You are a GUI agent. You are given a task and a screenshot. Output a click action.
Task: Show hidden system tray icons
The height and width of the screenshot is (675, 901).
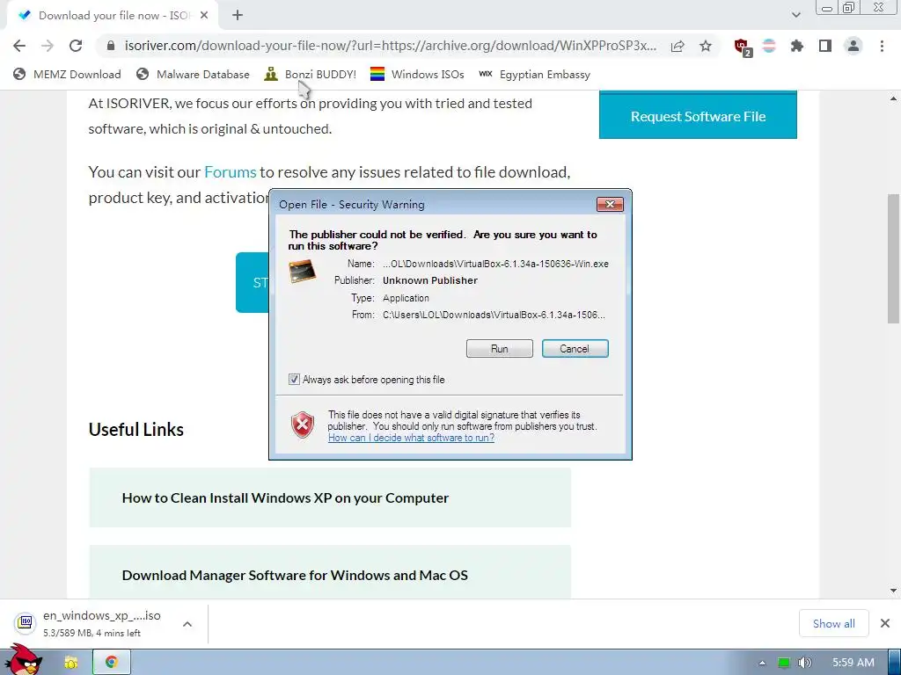tap(762, 663)
